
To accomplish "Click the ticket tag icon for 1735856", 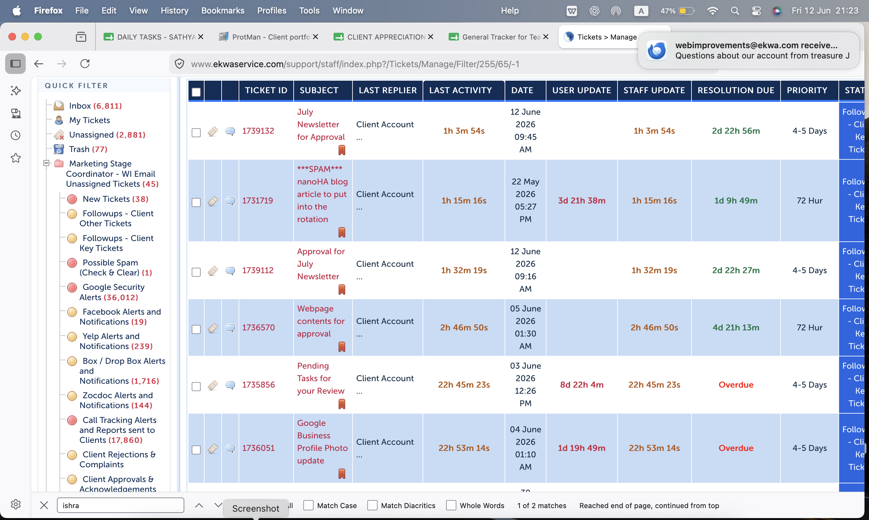I will coord(213,385).
